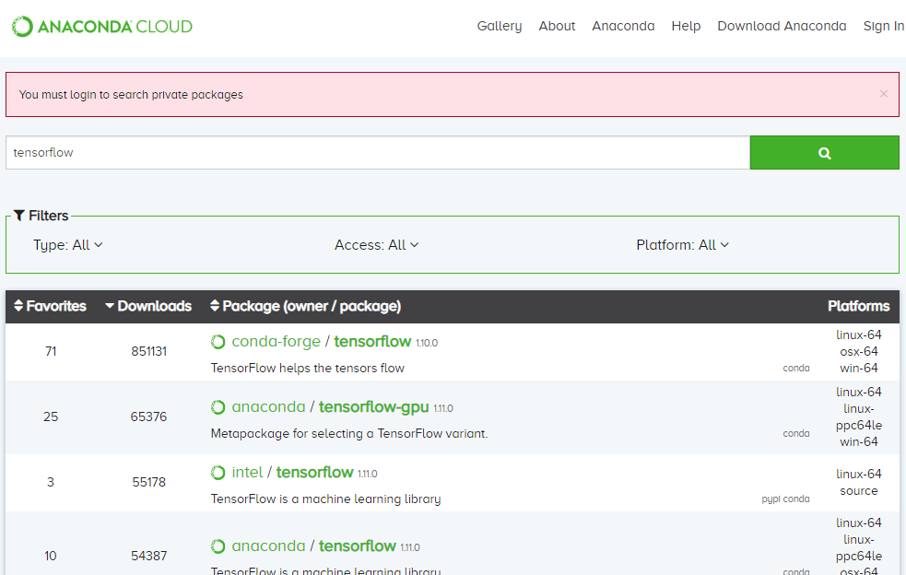This screenshot has width=906, height=575.
Task: Open the Gallery menu item
Action: [x=500, y=26]
